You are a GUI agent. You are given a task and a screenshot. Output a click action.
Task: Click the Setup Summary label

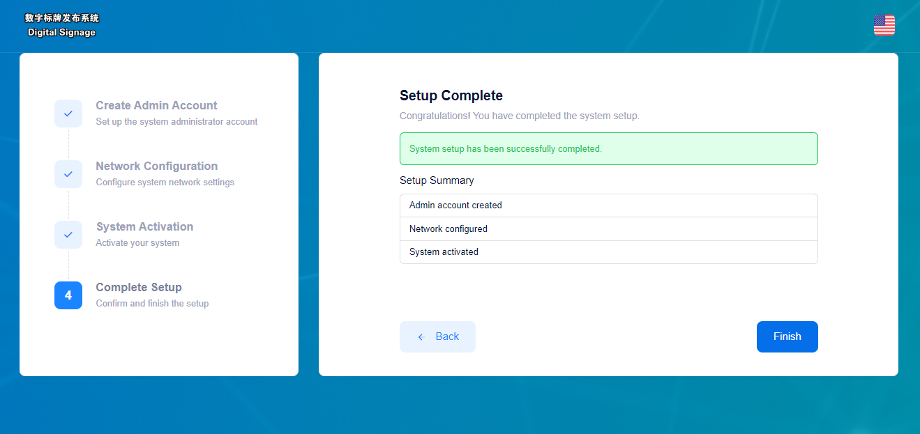pyautogui.click(x=437, y=180)
